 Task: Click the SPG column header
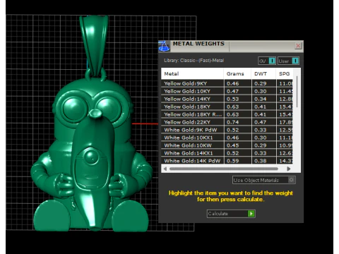(x=285, y=74)
